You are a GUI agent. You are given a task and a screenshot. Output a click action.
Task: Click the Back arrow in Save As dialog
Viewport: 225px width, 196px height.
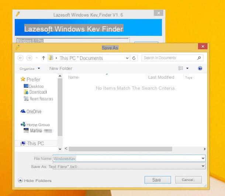click(20, 58)
